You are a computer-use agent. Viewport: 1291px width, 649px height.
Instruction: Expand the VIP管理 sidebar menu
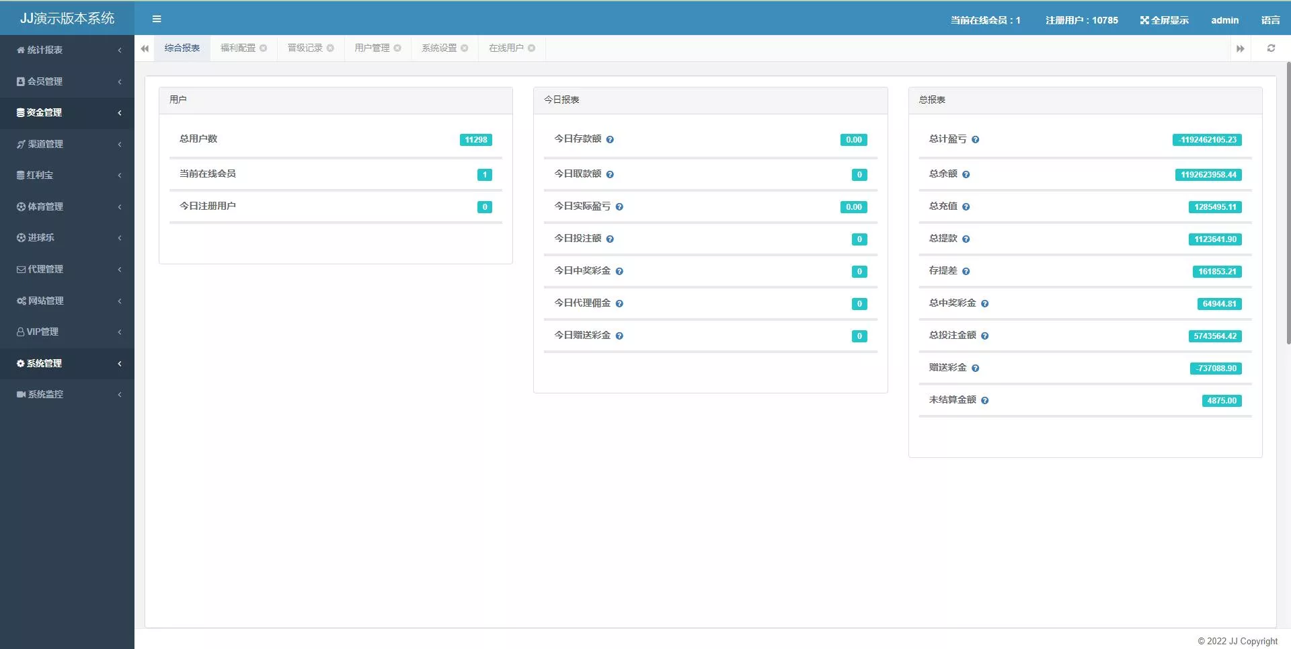(x=67, y=332)
